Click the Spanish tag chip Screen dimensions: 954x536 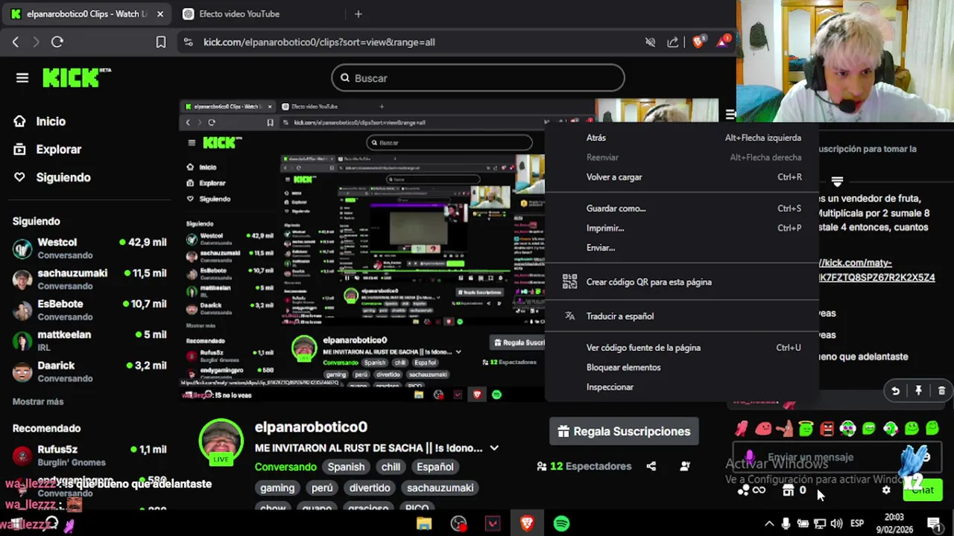point(346,467)
